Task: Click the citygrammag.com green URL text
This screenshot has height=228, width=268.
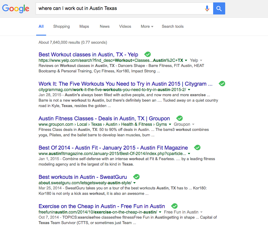Action: pos(112,90)
